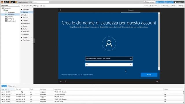Screen dimensions: 185x104
Task: Click the task log vertical scrollbar
Action: [x=184, y=97]
